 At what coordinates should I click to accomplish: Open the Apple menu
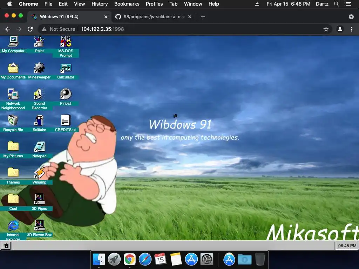(x=9, y=4)
